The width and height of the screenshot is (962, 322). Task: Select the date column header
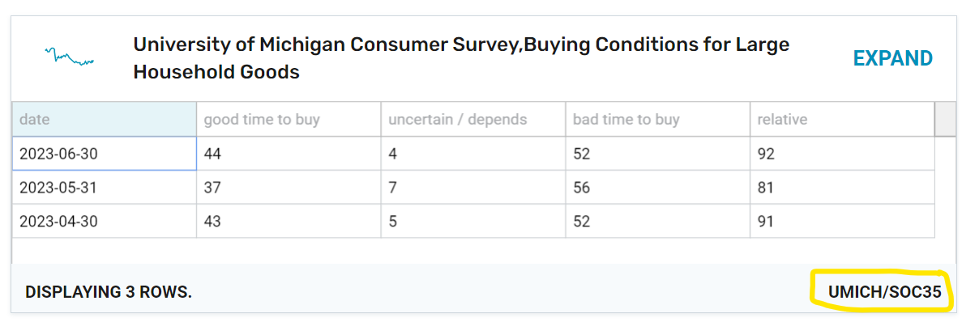pyautogui.click(x=105, y=120)
